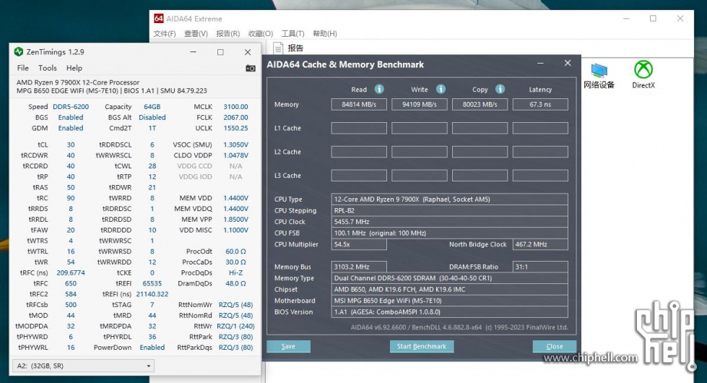Click the 报告 report page icon
The width and height of the screenshot is (707, 383).
278,48
